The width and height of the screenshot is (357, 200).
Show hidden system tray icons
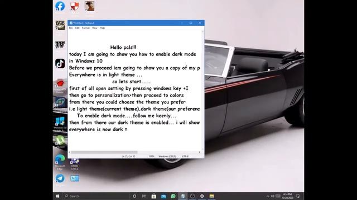(x=268, y=196)
